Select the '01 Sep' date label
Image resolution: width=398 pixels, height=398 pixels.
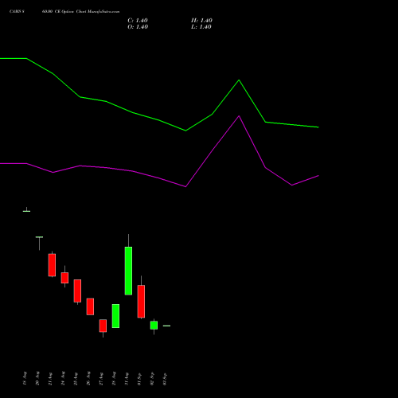click(x=139, y=378)
